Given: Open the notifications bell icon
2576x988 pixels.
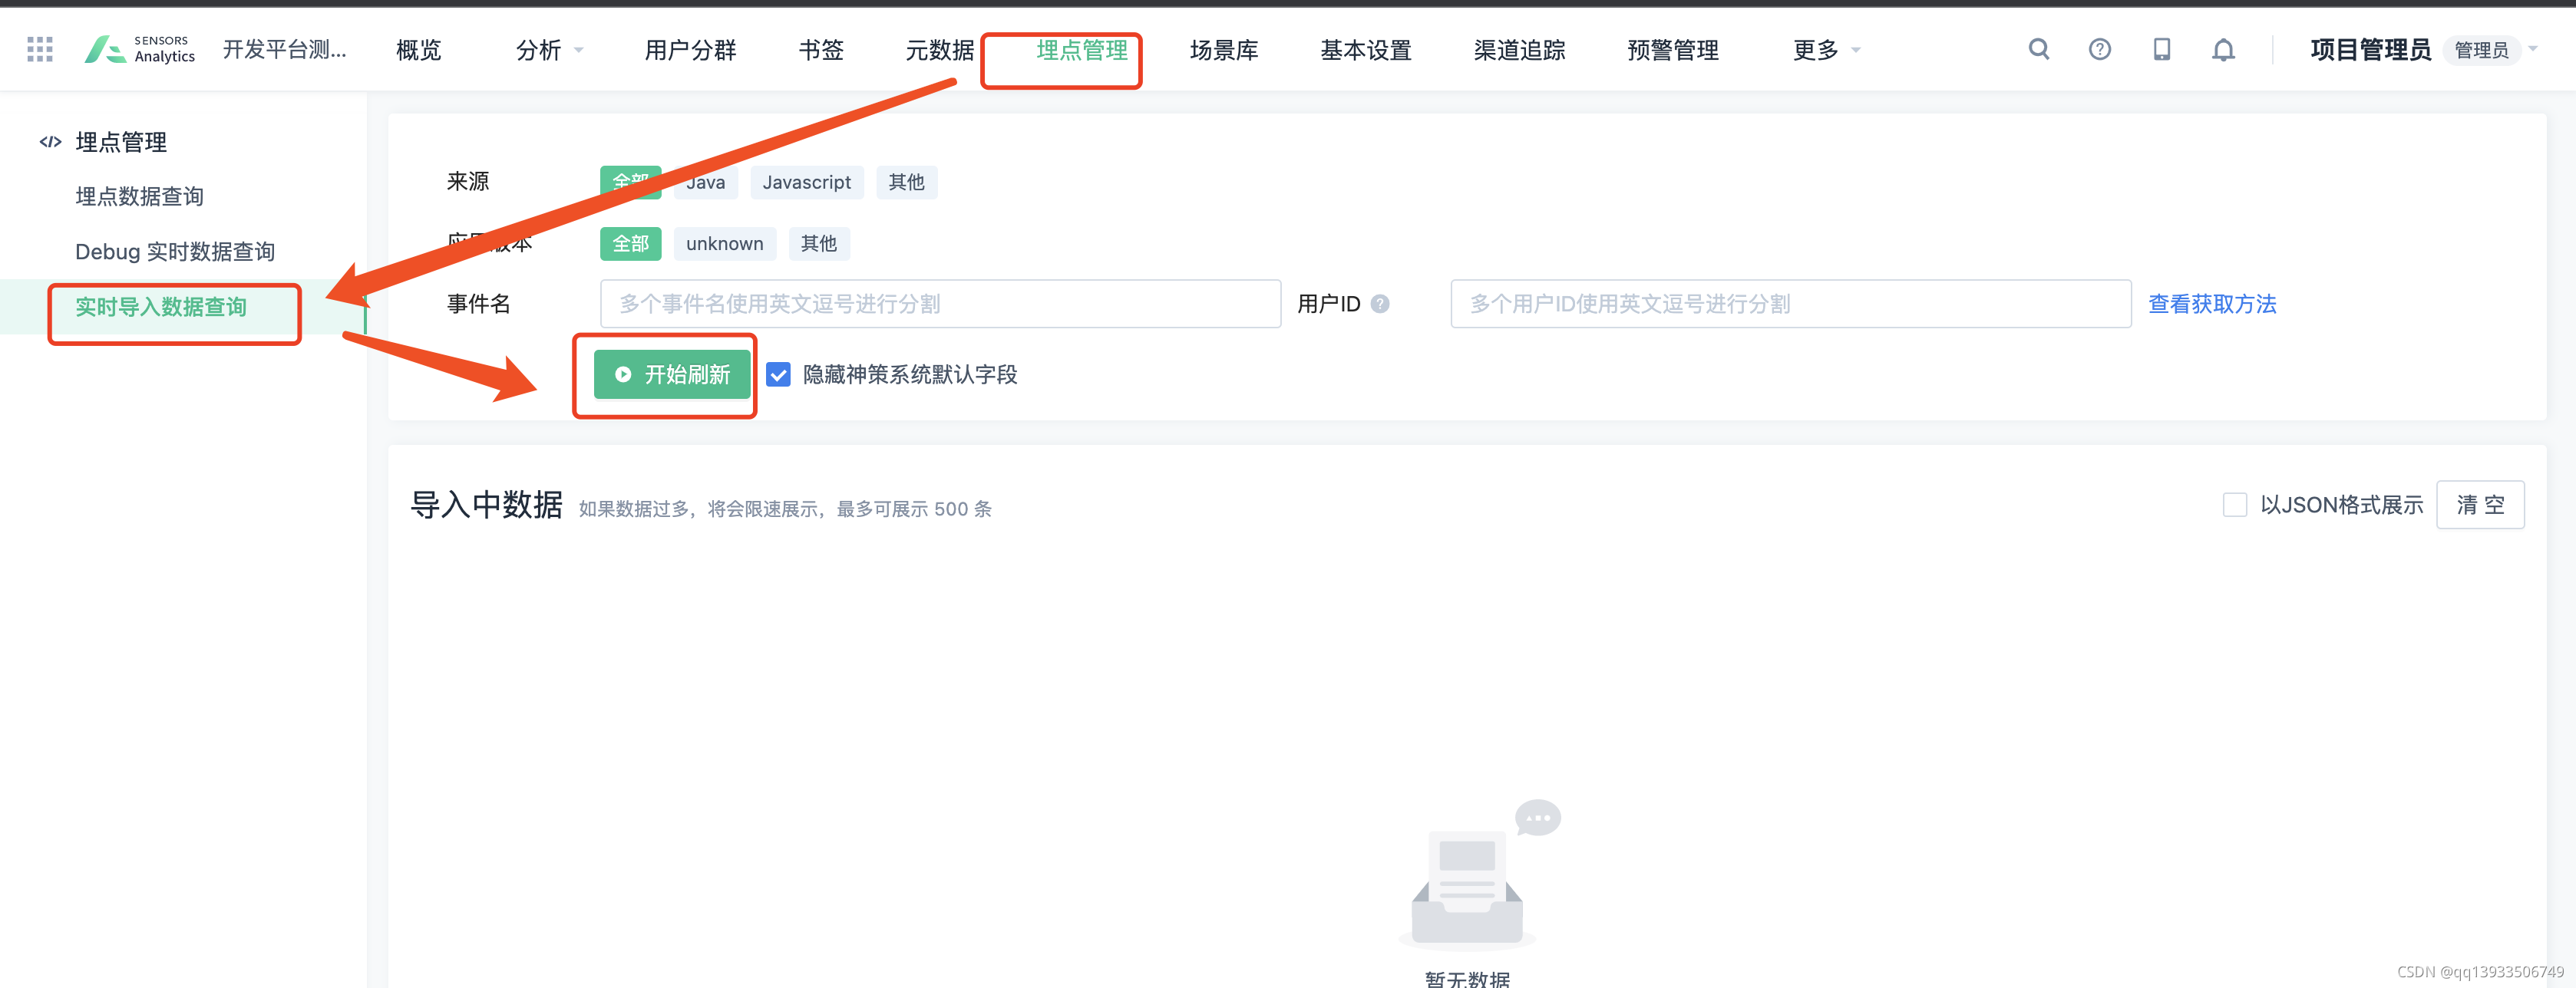Looking at the screenshot, I should 2222,50.
